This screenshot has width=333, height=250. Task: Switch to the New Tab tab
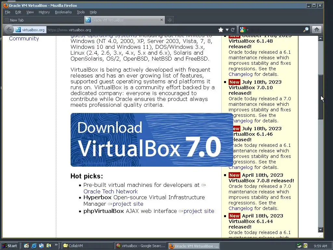click(x=43, y=20)
